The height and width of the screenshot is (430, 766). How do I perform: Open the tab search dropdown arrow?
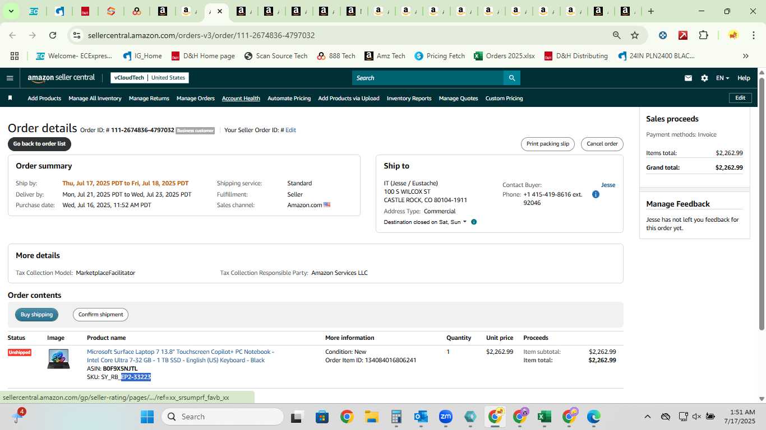click(x=11, y=11)
